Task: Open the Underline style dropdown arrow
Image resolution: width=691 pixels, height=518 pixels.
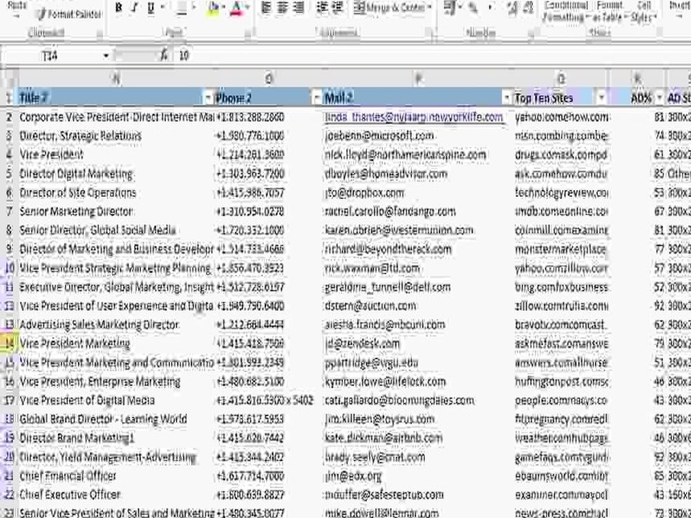Action: pyautogui.click(x=162, y=8)
